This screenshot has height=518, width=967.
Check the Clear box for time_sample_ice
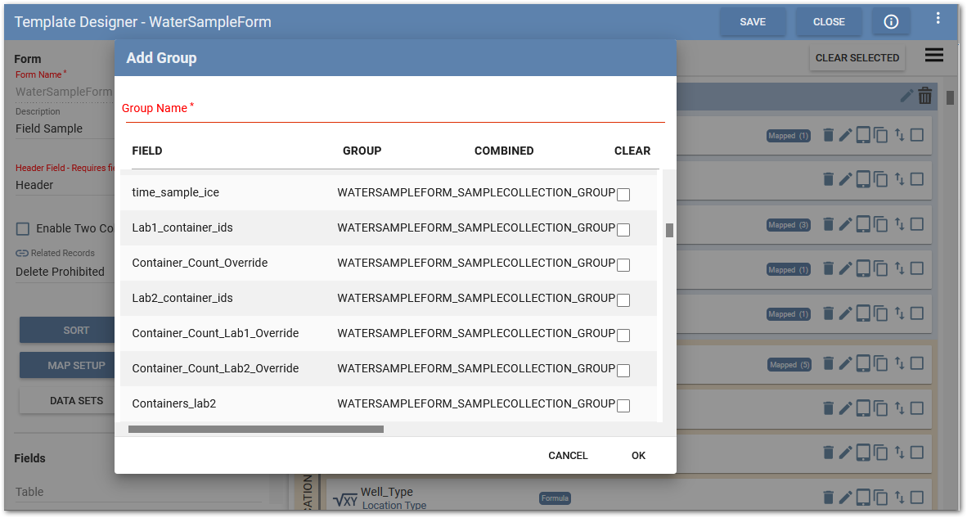623,195
